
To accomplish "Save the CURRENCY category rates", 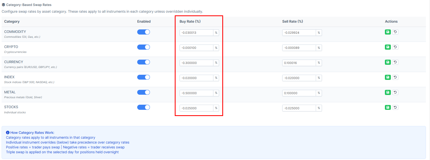I will click(x=388, y=62).
